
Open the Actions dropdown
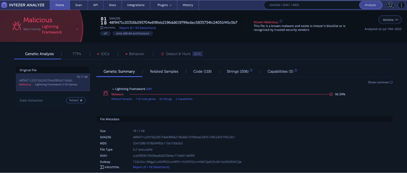(390, 20)
